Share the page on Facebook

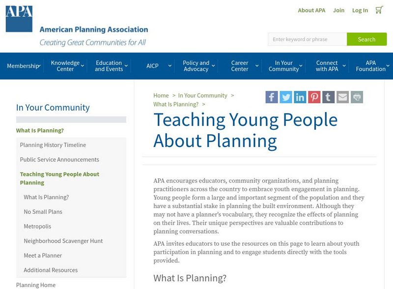click(271, 97)
